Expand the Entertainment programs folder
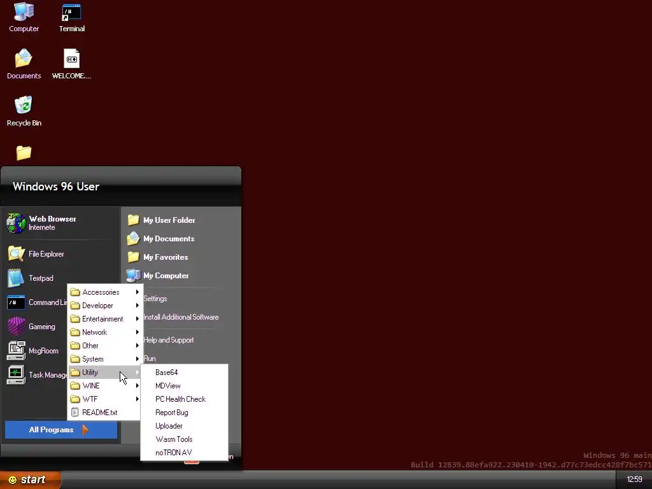Viewport: 652px width, 489px height. 105,318
